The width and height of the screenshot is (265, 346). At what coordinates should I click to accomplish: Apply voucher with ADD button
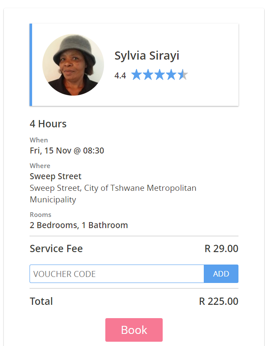tap(221, 274)
